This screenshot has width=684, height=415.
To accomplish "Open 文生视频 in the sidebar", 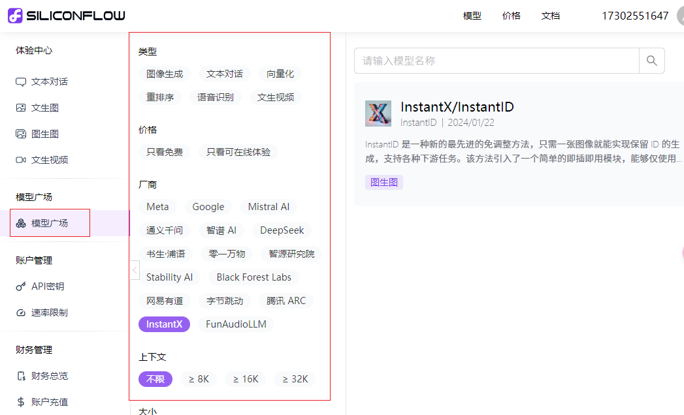I will tap(50, 160).
